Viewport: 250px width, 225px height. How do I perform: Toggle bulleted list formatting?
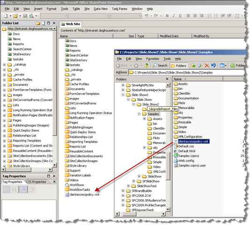pos(216,15)
